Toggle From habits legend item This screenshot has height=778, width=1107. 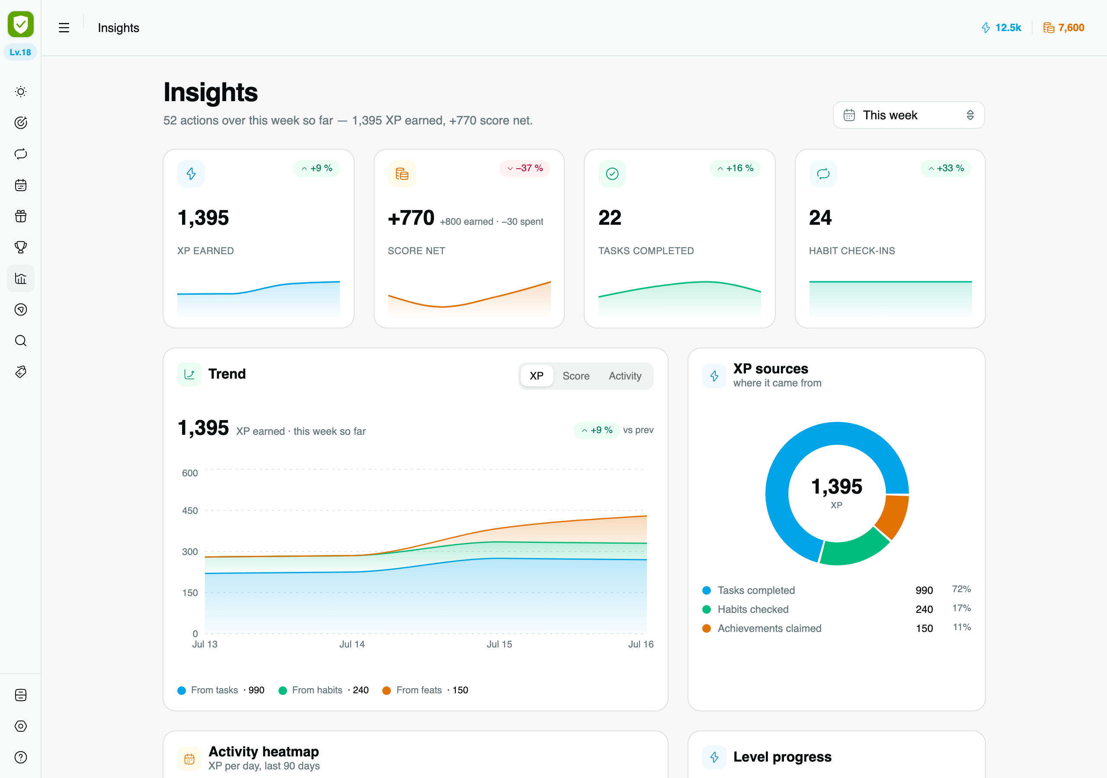click(323, 690)
